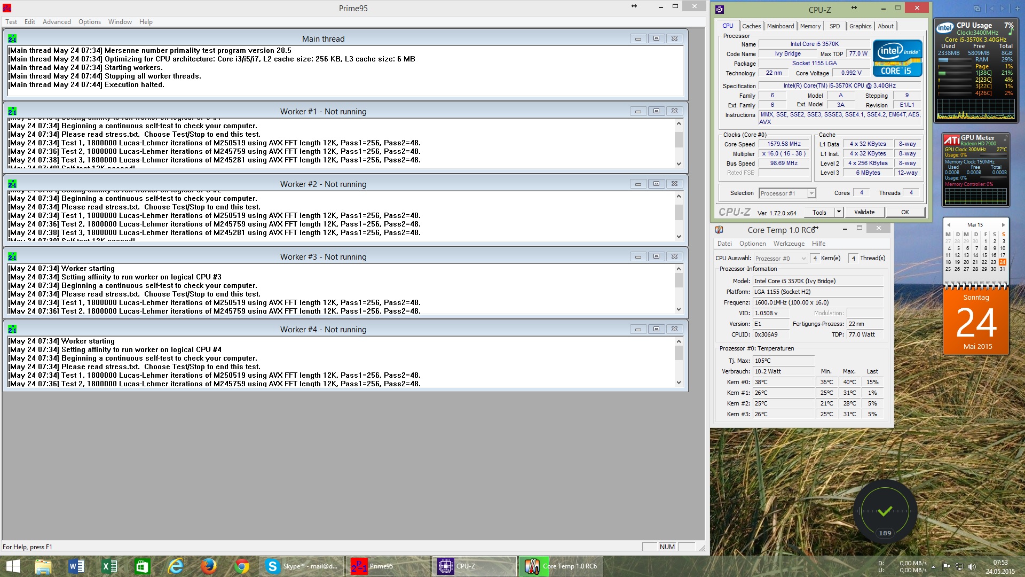Open Word from the taskbar

(76, 566)
